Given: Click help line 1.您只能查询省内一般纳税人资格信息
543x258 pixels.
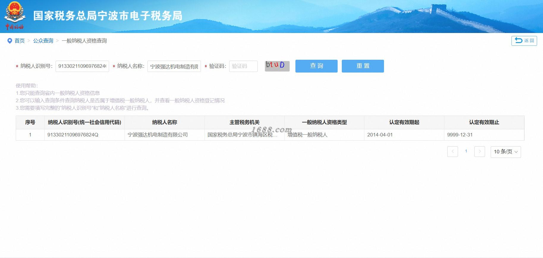Looking at the screenshot, I should point(58,93).
